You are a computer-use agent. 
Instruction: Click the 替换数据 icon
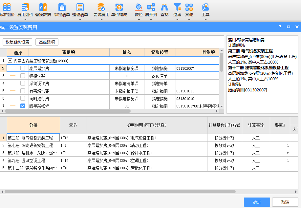click(43, 7)
